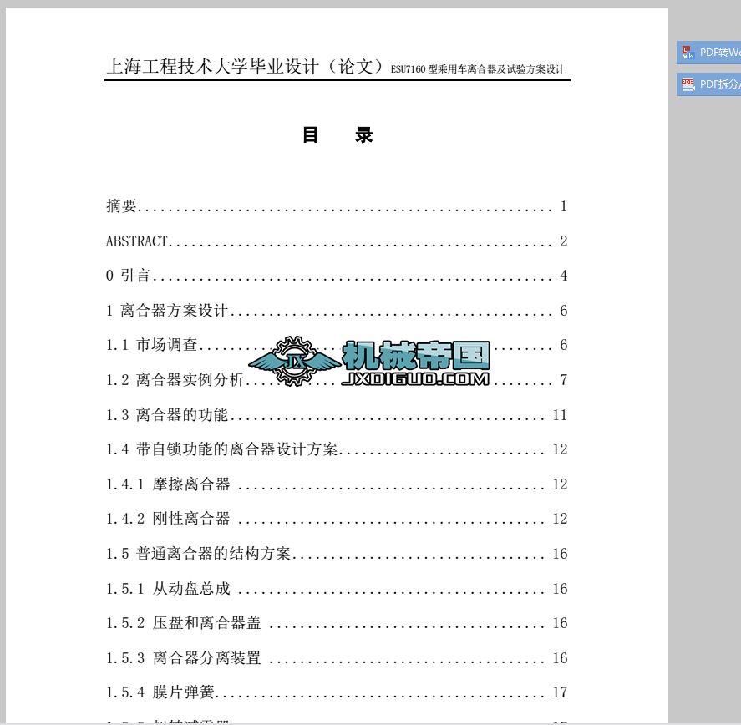Image resolution: width=741 pixels, height=725 pixels.
Task: Select the 1 离合器方案设计 entry
Action: pyautogui.click(x=337, y=311)
